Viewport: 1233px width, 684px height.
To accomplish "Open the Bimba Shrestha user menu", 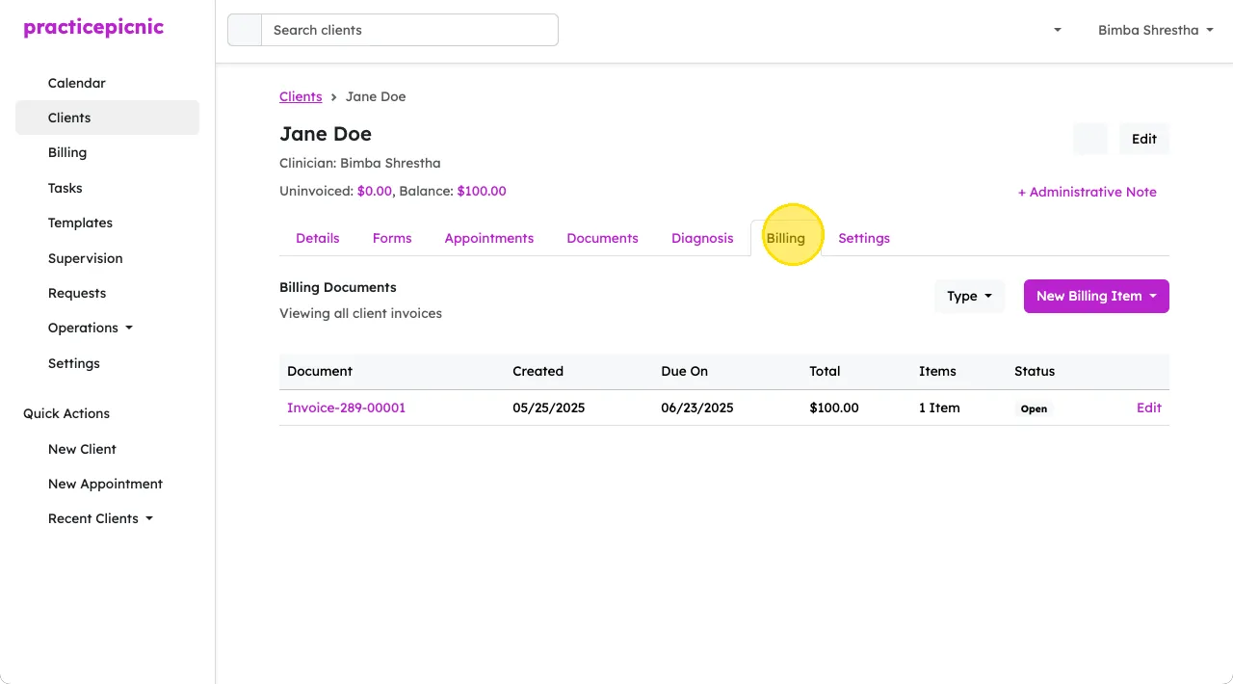I will tap(1154, 30).
